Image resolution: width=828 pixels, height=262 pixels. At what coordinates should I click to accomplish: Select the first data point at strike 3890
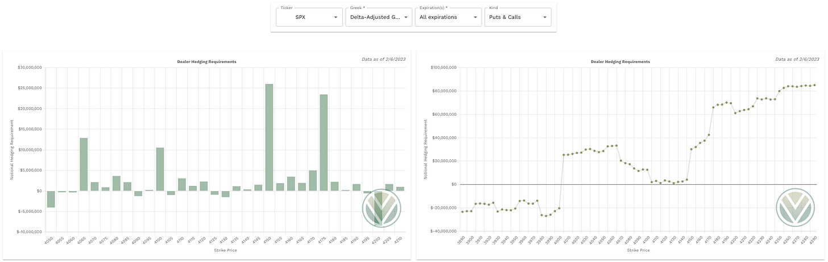[x=462, y=212]
